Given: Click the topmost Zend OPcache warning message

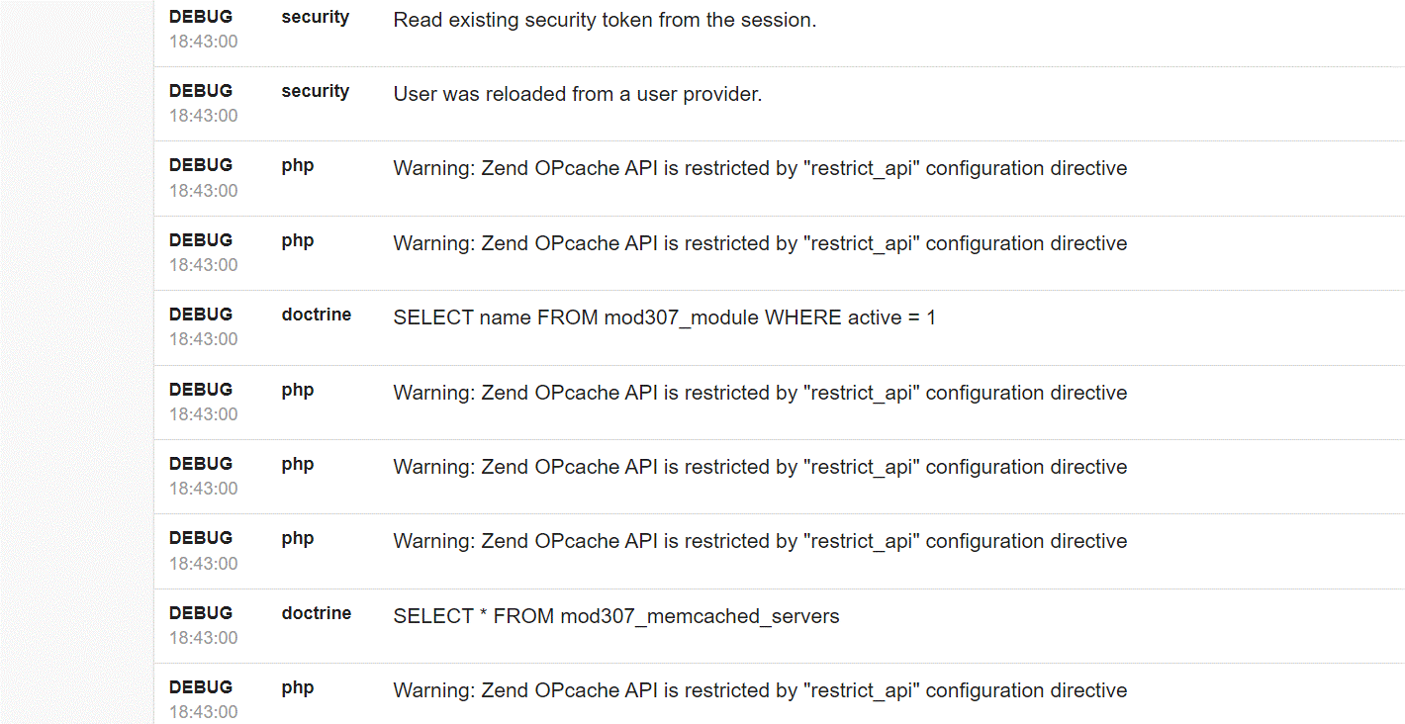Looking at the screenshot, I should [760, 168].
